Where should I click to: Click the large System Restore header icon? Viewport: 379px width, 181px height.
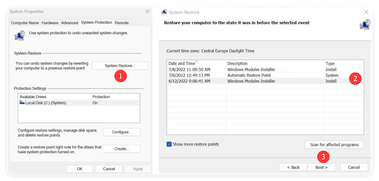tap(364, 25)
